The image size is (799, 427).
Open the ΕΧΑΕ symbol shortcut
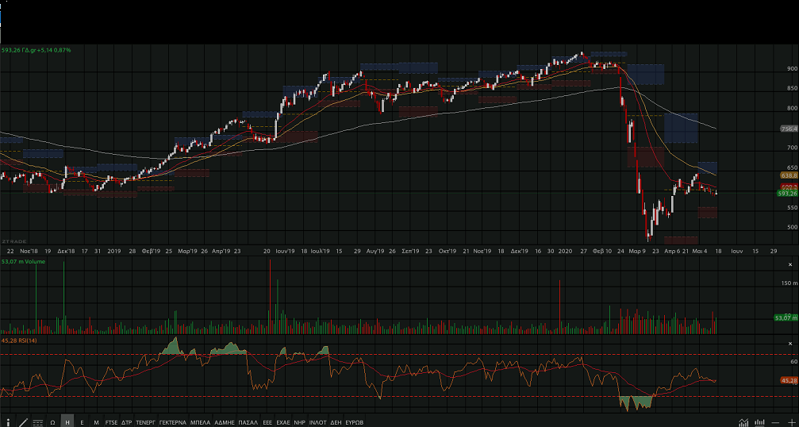point(283,422)
